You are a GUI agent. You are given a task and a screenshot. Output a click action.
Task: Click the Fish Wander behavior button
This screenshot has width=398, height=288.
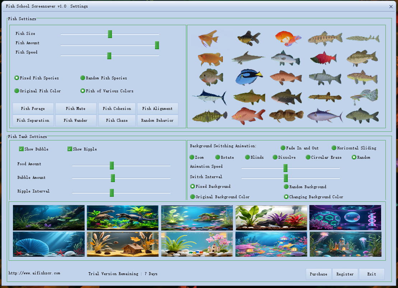point(76,120)
